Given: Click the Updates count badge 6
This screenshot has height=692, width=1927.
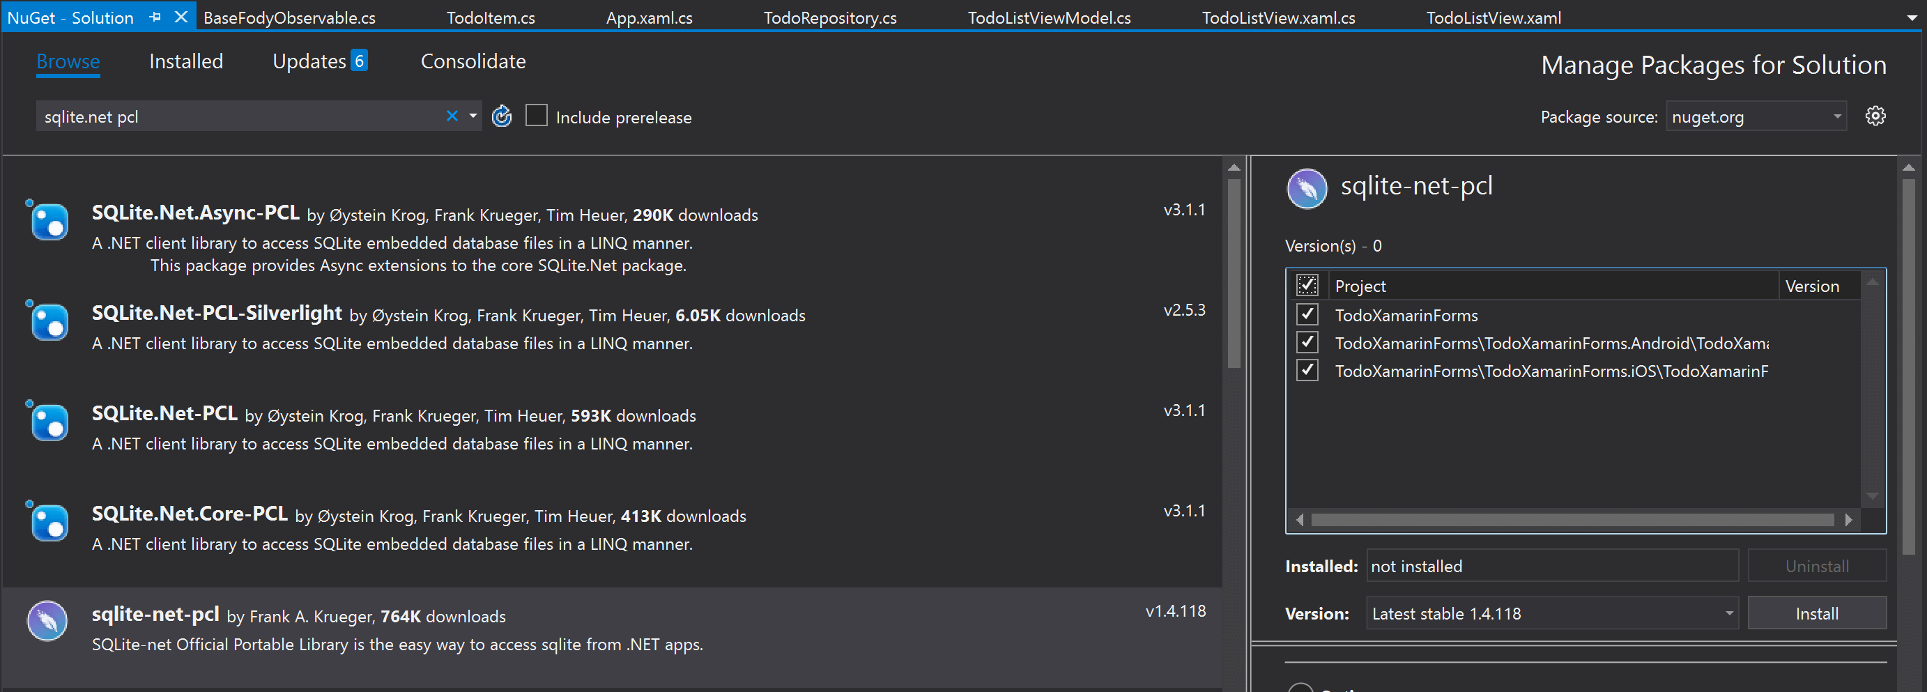Looking at the screenshot, I should click(x=359, y=61).
